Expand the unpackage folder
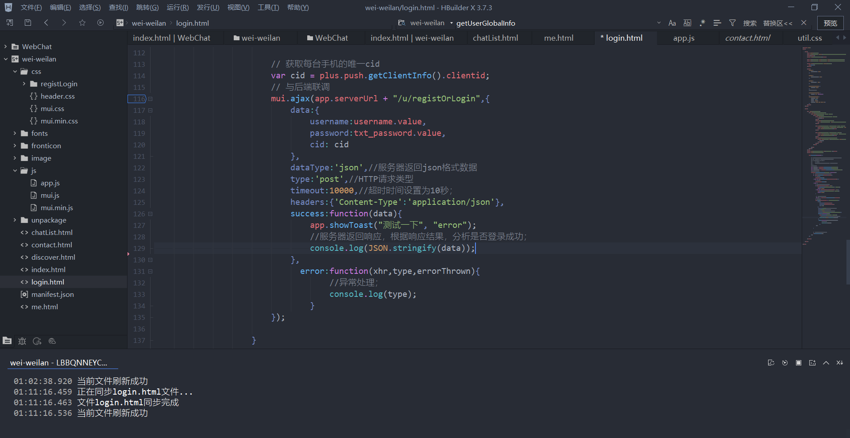Screen dimensions: 850x438 click(x=15, y=220)
